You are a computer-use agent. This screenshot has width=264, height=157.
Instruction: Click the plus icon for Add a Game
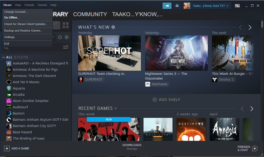[x=7, y=148]
